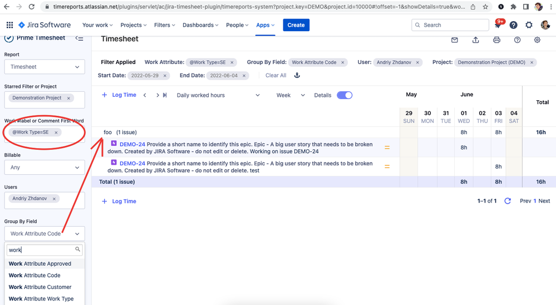Open the Jira app switcher grid
The image size is (556, 305).
(x=9, y=25)
